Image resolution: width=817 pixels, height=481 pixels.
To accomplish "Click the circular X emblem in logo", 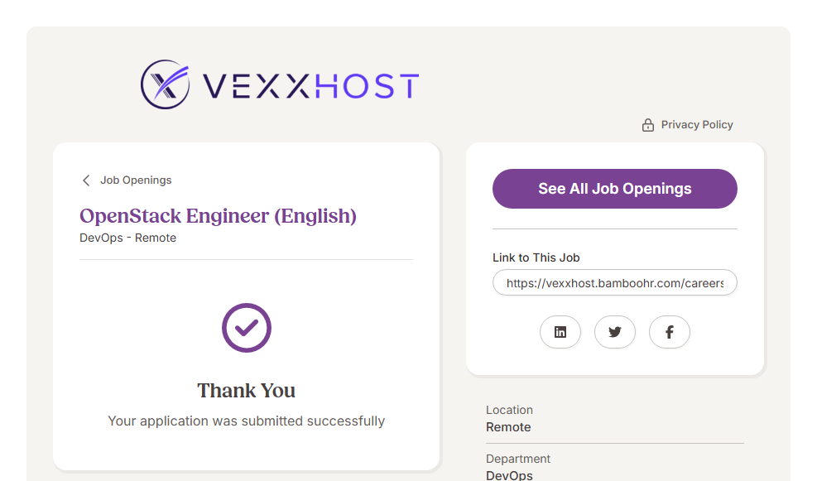I will pyautogui.click(x=166, y=84).
